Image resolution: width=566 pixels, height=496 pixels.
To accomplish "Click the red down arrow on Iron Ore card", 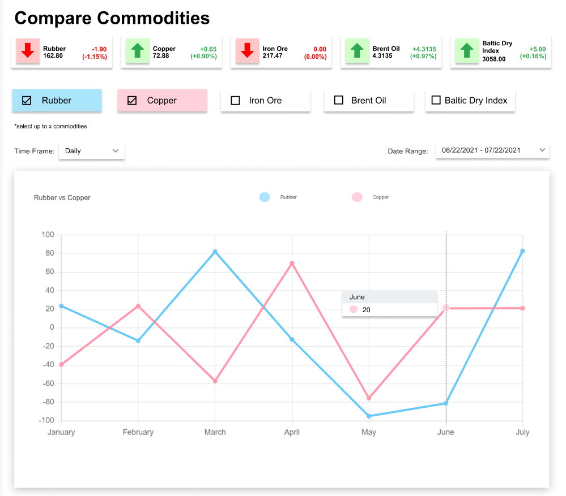I will point(247,51).
